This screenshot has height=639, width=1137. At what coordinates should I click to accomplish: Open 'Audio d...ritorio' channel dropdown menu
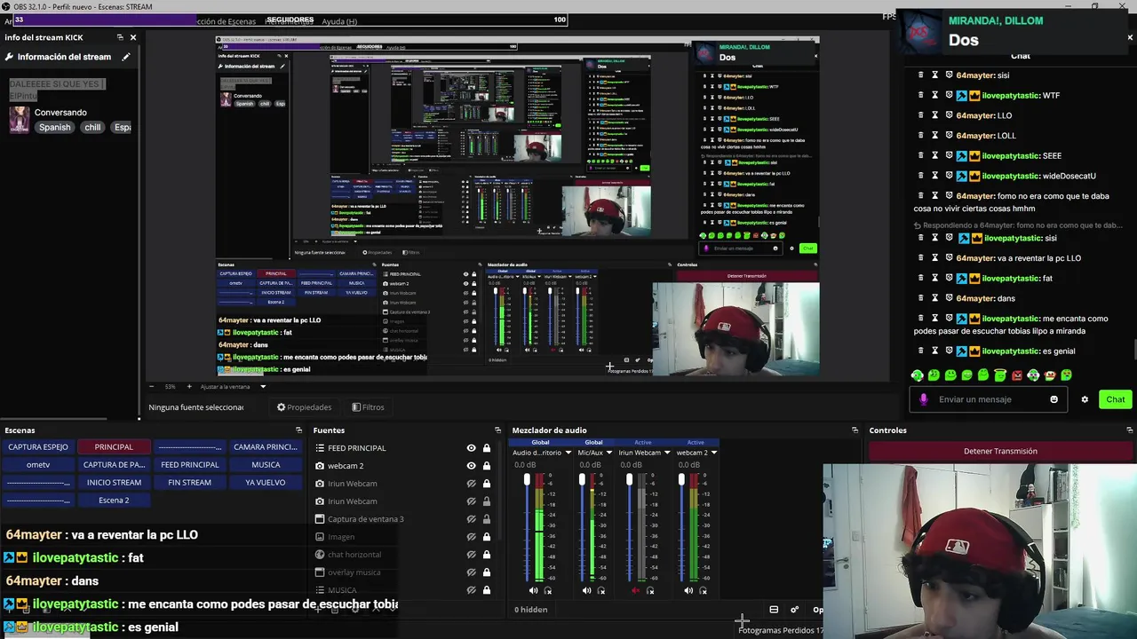pyautogui.click(x=568, y=453)
